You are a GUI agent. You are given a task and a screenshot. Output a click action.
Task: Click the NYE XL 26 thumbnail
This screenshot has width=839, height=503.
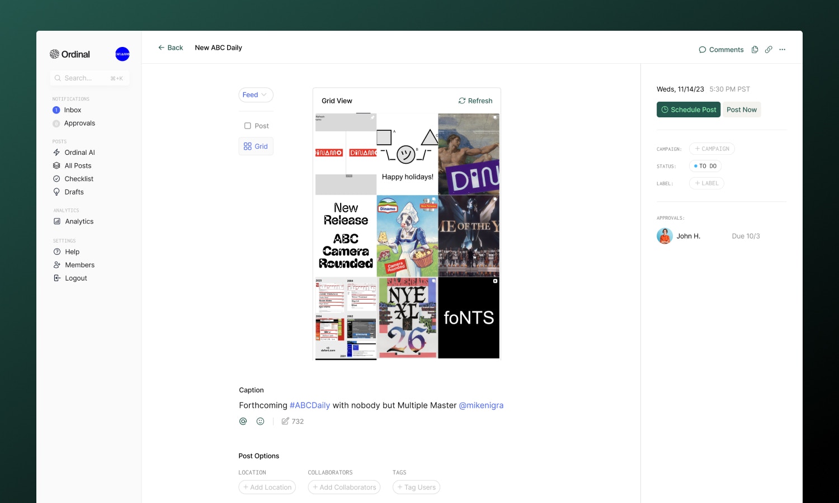[x=407, y=318]
